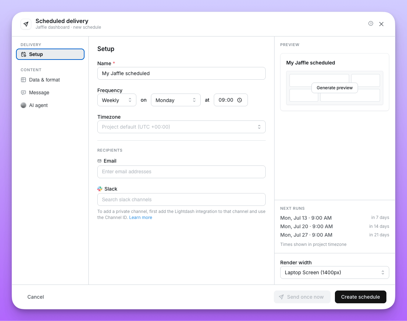The width and height of the screenshot is (407, 321).
Task: Open the Message section
Action: pyautogui.click(x=50, y=93)
